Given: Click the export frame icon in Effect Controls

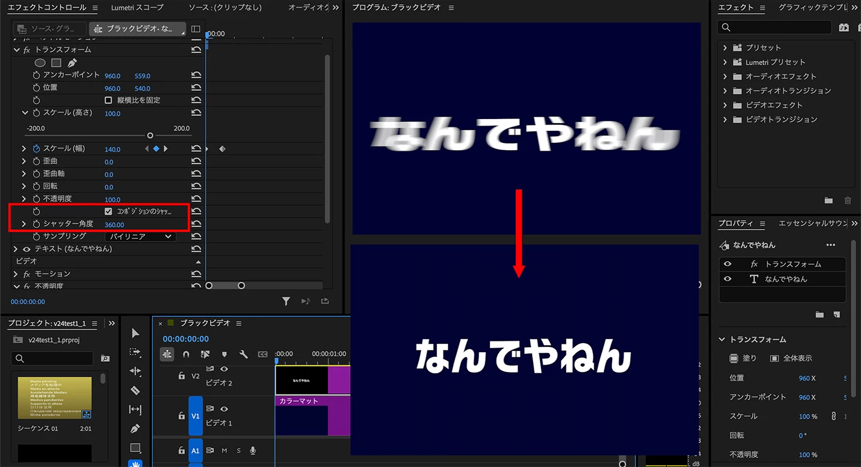Looking at the screenshot, I should (325, 301).
